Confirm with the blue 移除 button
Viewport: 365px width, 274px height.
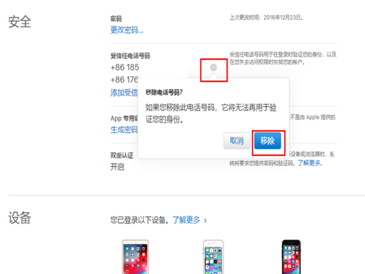tap(268, 141)
